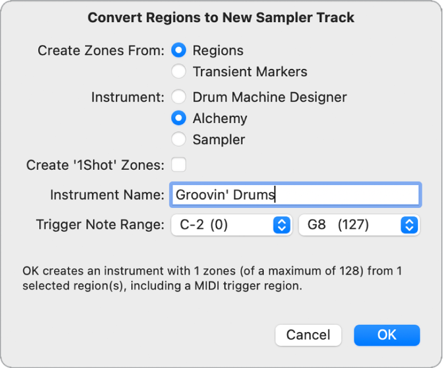Pick the Alchemy instrument option

179,118
